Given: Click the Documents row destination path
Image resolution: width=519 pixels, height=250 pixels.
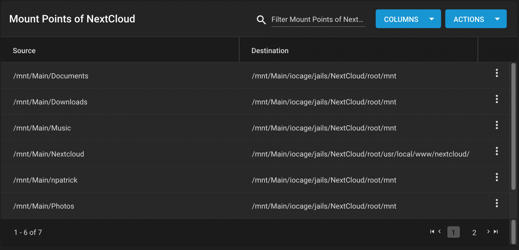Looking at the screenshot, I should [324, 76].
